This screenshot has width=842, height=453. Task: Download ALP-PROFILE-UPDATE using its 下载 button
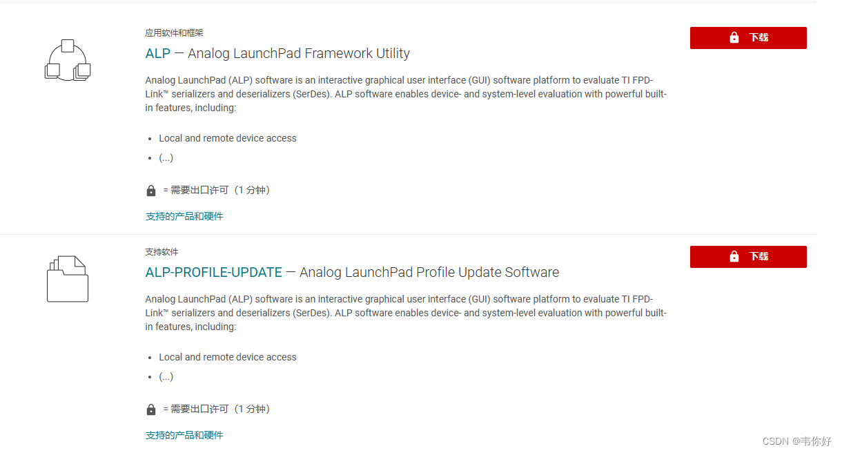748,256
